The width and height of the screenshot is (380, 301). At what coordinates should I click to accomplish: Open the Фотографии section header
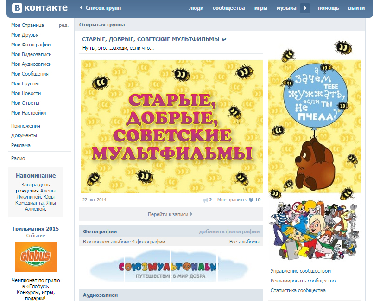[x=100, y=231]
